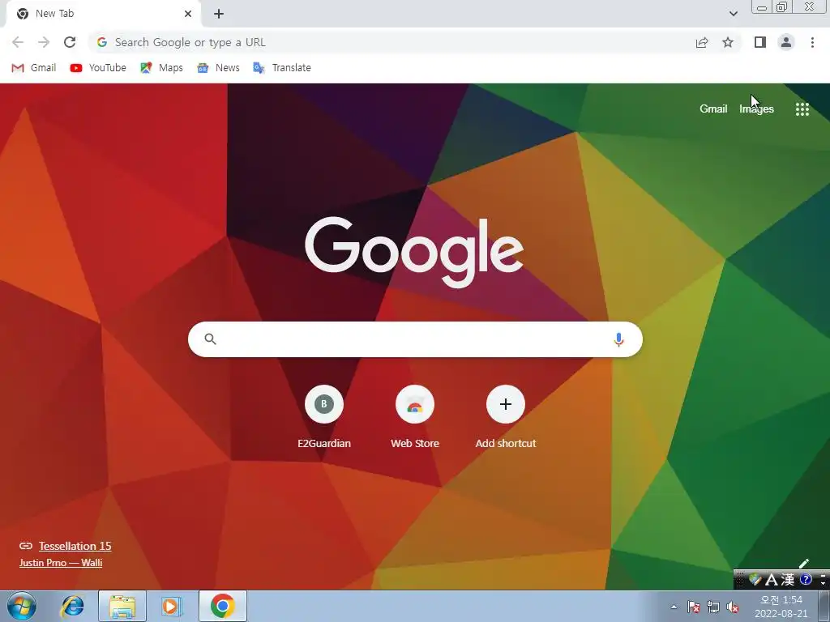Open the IME help question icon

(x=806, y=579)
